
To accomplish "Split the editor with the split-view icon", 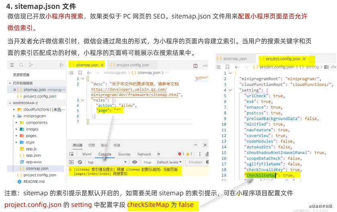I will click(x=195, y=66).
